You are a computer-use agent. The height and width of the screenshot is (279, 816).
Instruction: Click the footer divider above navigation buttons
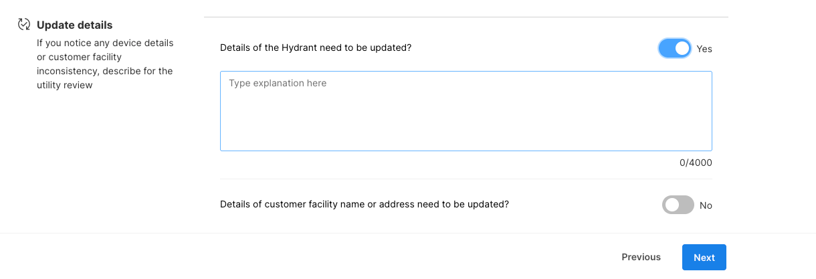coord(408,233)
